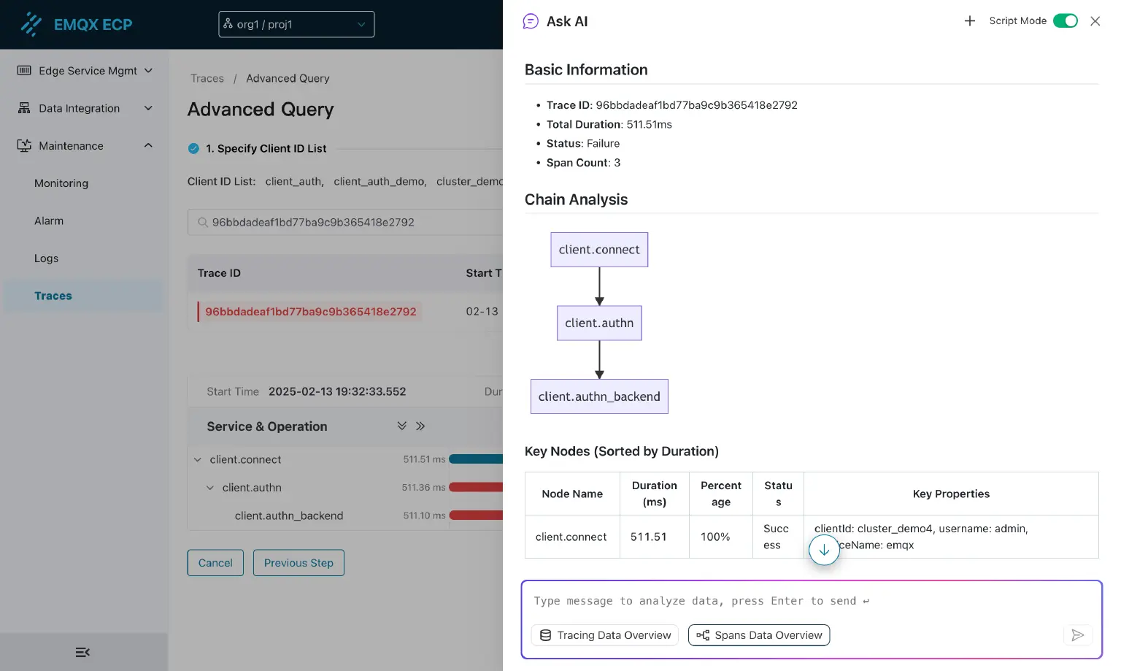
Task: Click the client.authn_backend red duration bar
Action: 476,515
